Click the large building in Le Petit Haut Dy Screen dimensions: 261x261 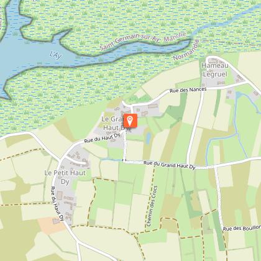coord(60,196)
